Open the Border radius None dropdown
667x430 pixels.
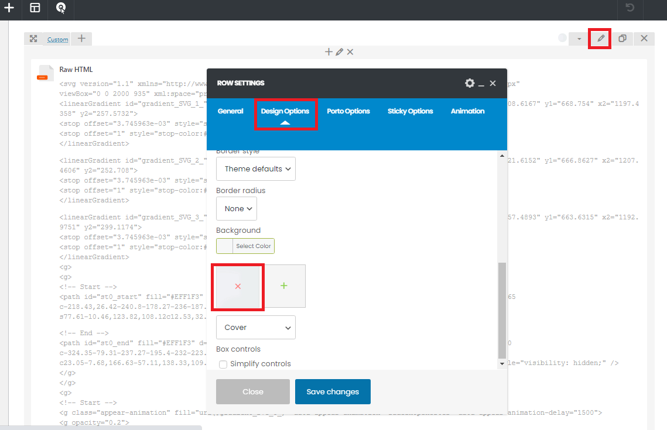pyautogui.click(x=237, y=209)
